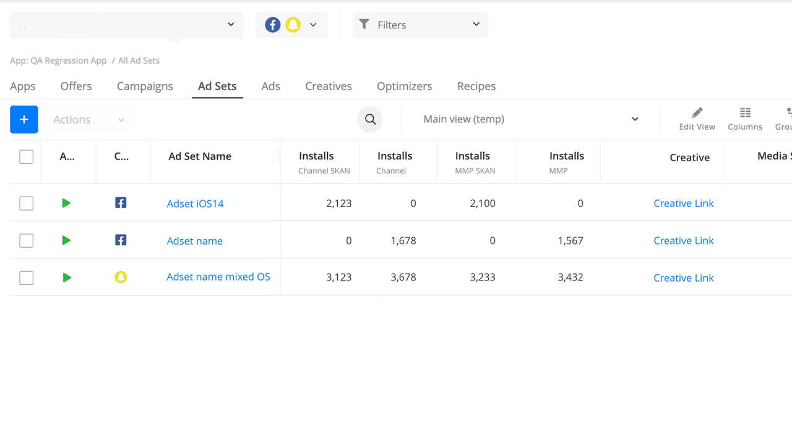
Task: Click the All Ad Sets breadcrumb
Action: click(x=139, y=61)
